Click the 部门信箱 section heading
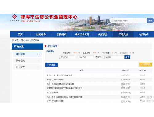The image size is (154, 117). [x=52, y=46]
